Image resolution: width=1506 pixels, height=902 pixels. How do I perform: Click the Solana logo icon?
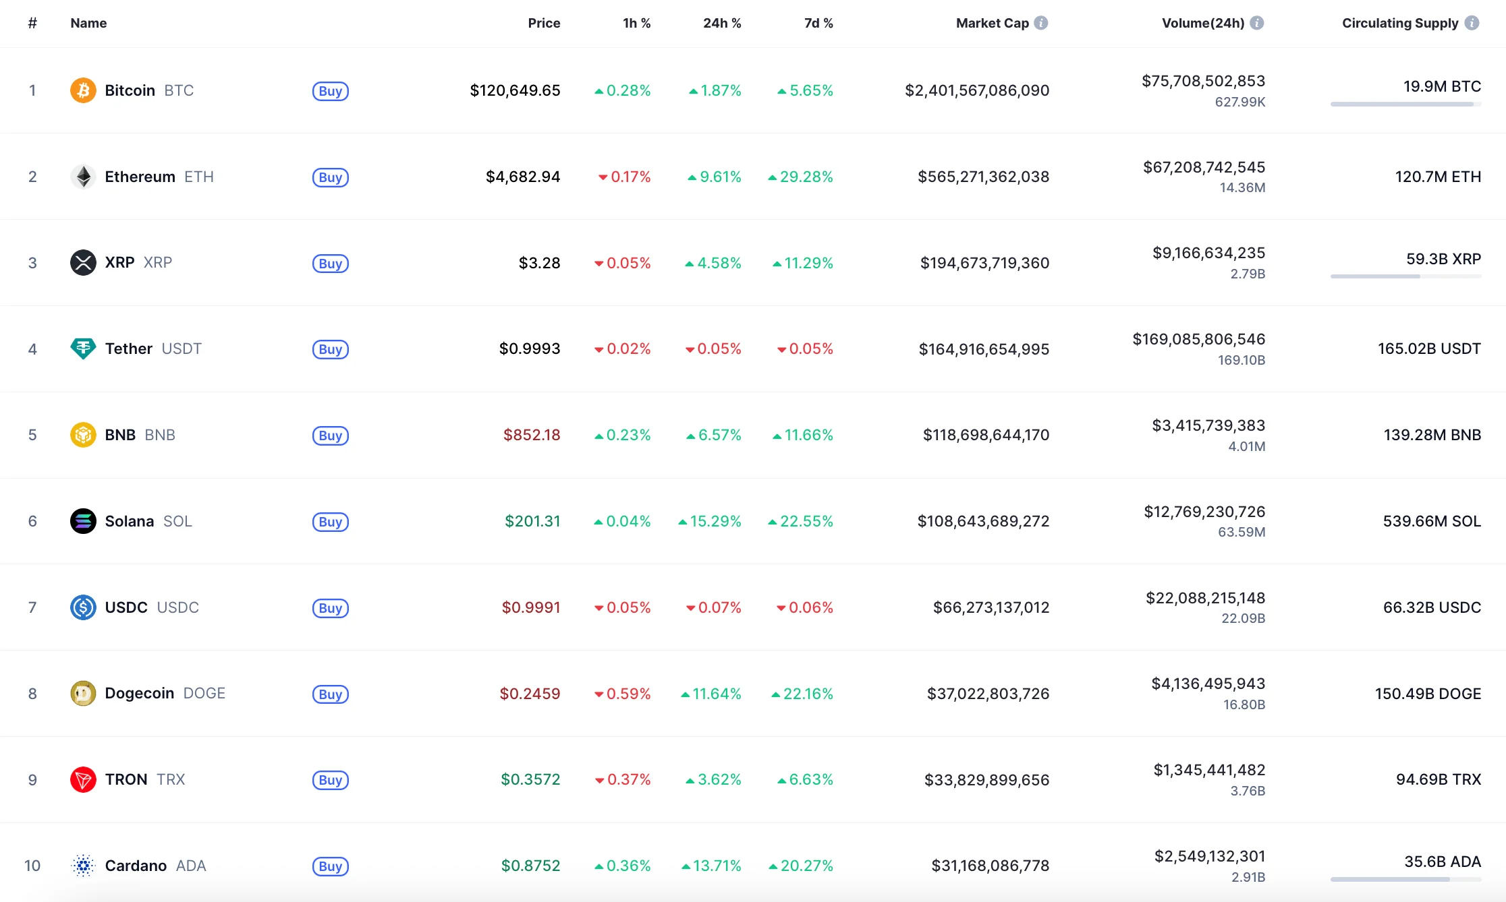coord(83,521)
